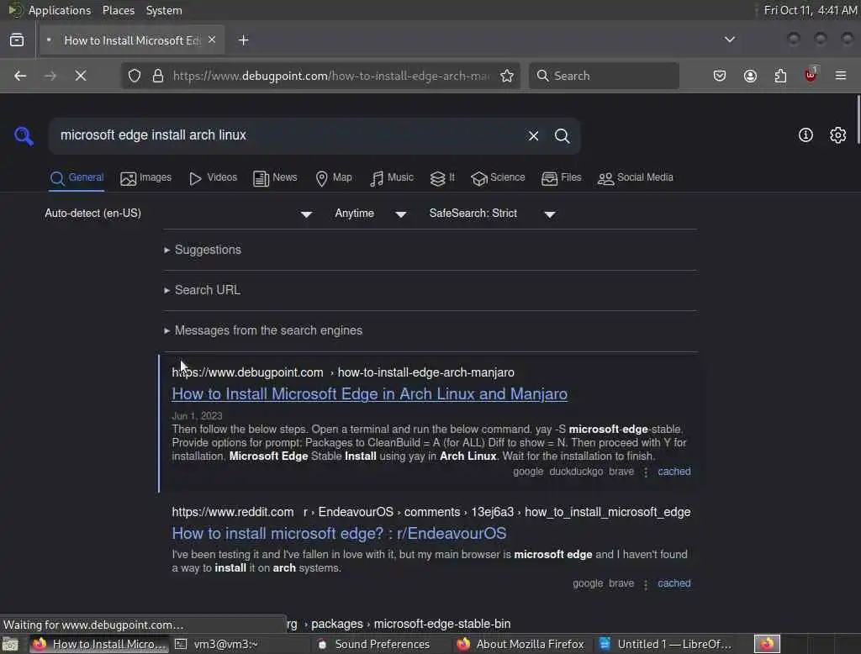Open search preferences gear icon
861x654 pixels.
point(837,135)
